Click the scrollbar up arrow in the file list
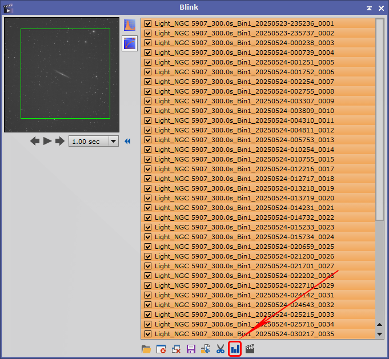Screen dimensions: 389x359 pos(379,325)
